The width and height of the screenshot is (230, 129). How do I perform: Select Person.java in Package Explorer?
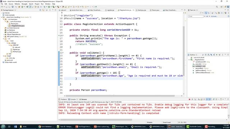(14, 24)
